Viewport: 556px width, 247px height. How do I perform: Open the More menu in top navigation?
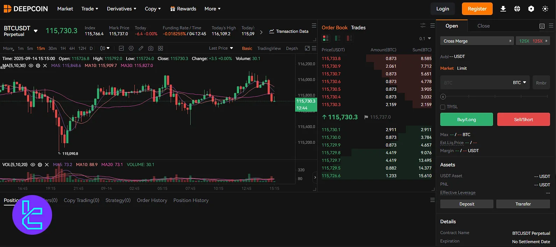click(x=213, y=9)
